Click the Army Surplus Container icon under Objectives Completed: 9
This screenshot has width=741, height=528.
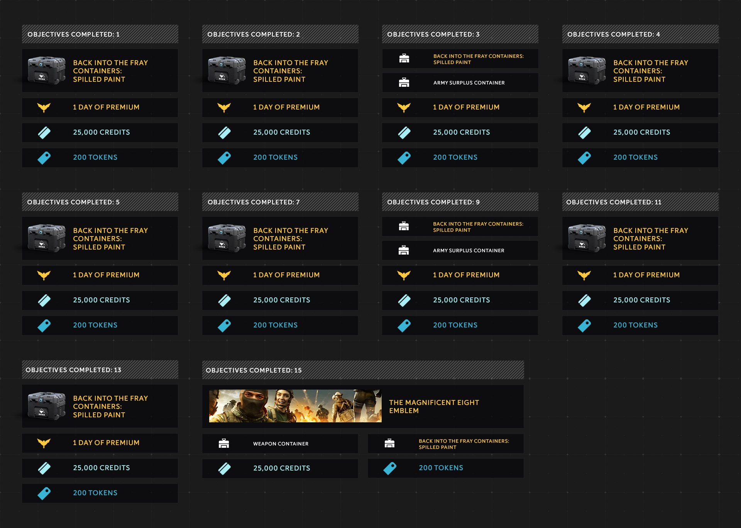pos(404,250)
